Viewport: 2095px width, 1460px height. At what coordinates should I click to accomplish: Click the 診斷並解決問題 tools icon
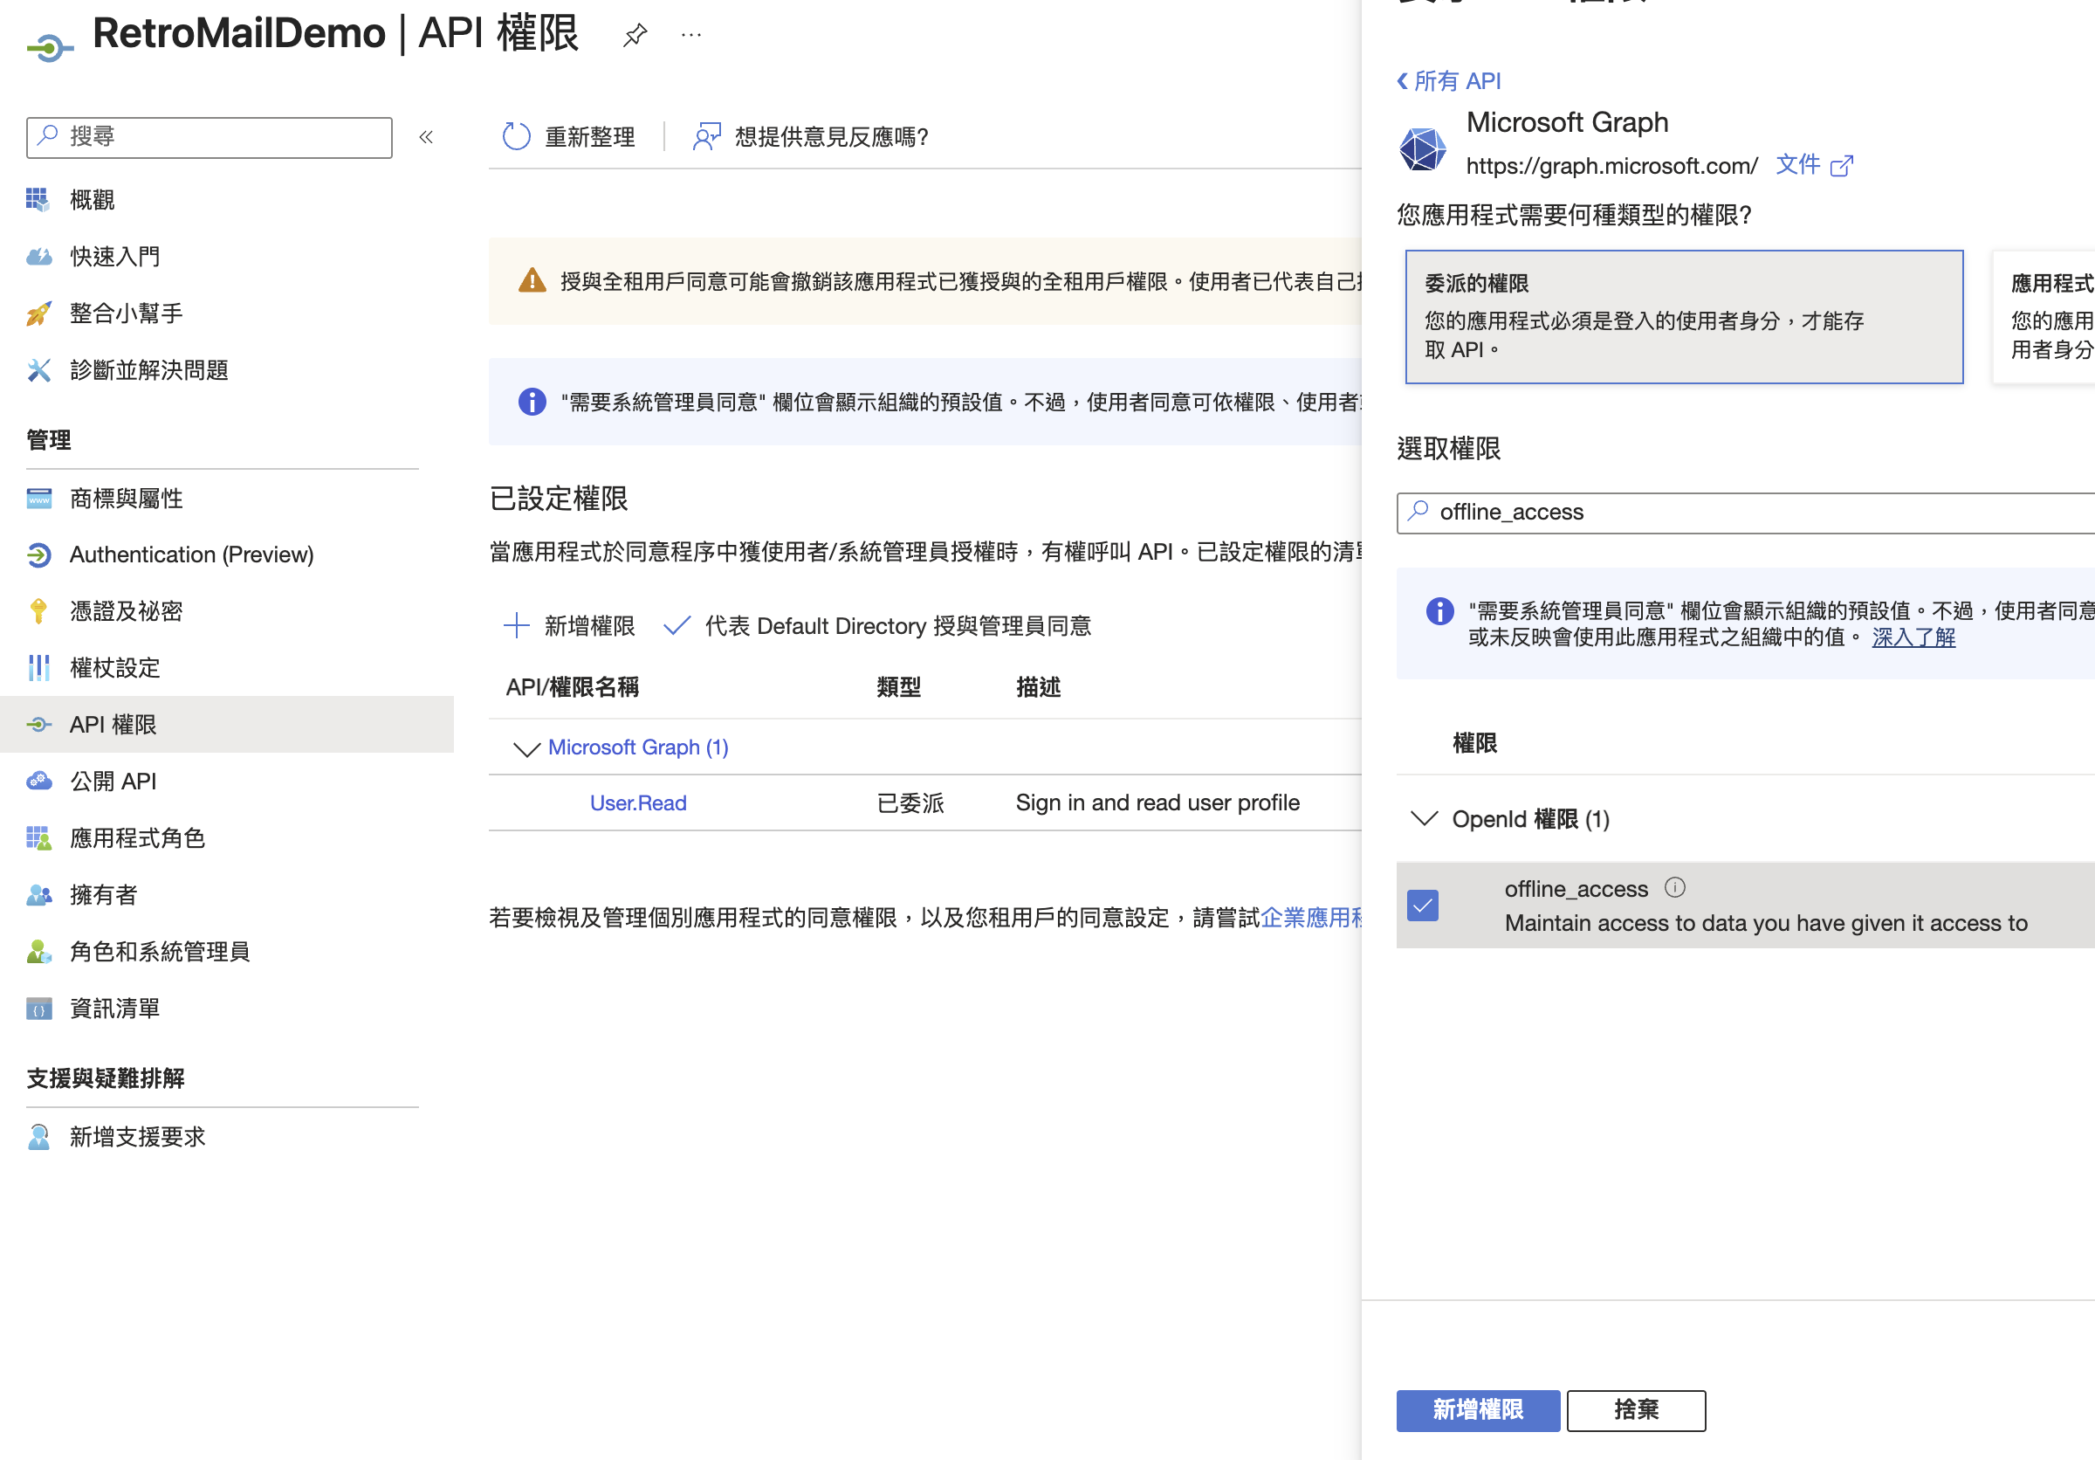(x=38, y=370)
